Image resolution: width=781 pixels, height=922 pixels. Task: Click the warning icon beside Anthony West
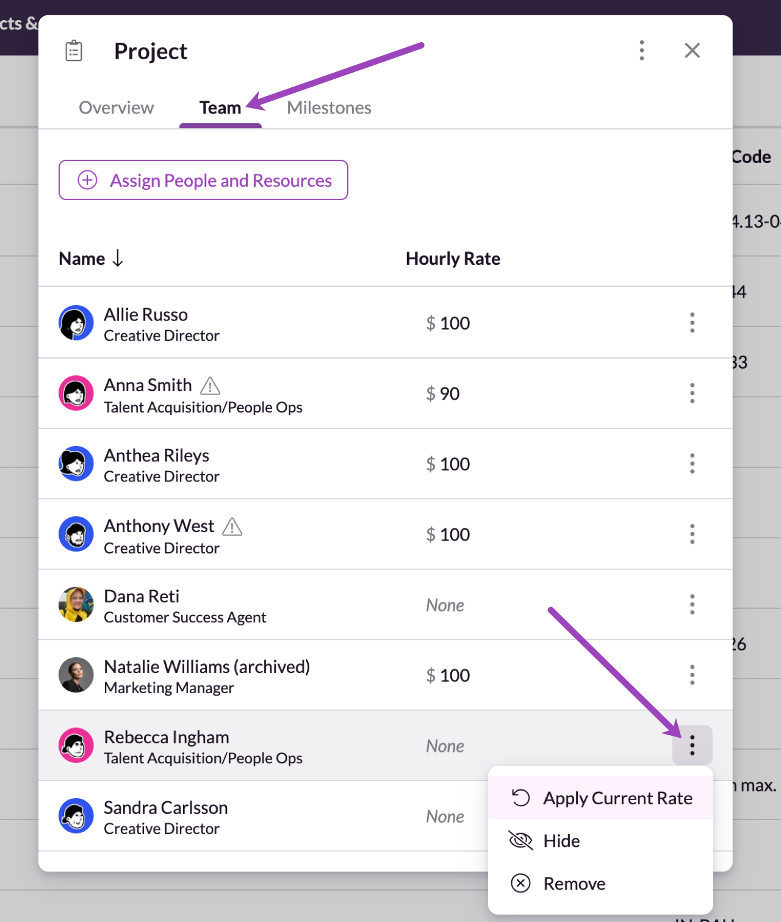click(232, 527)
